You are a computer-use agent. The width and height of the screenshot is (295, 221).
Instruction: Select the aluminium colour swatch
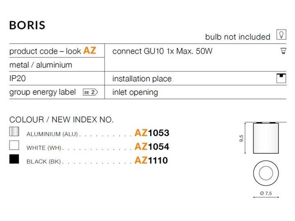click(x=14, y=131)
